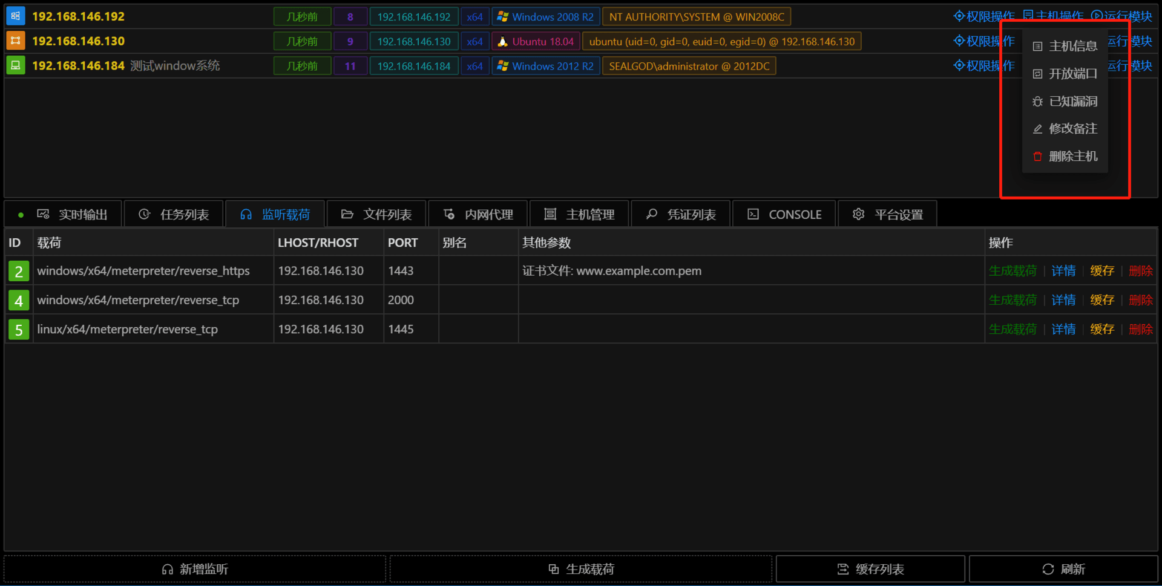
Task: Switch to the 任务列表 tab
Action: click(x=174, y=214)
